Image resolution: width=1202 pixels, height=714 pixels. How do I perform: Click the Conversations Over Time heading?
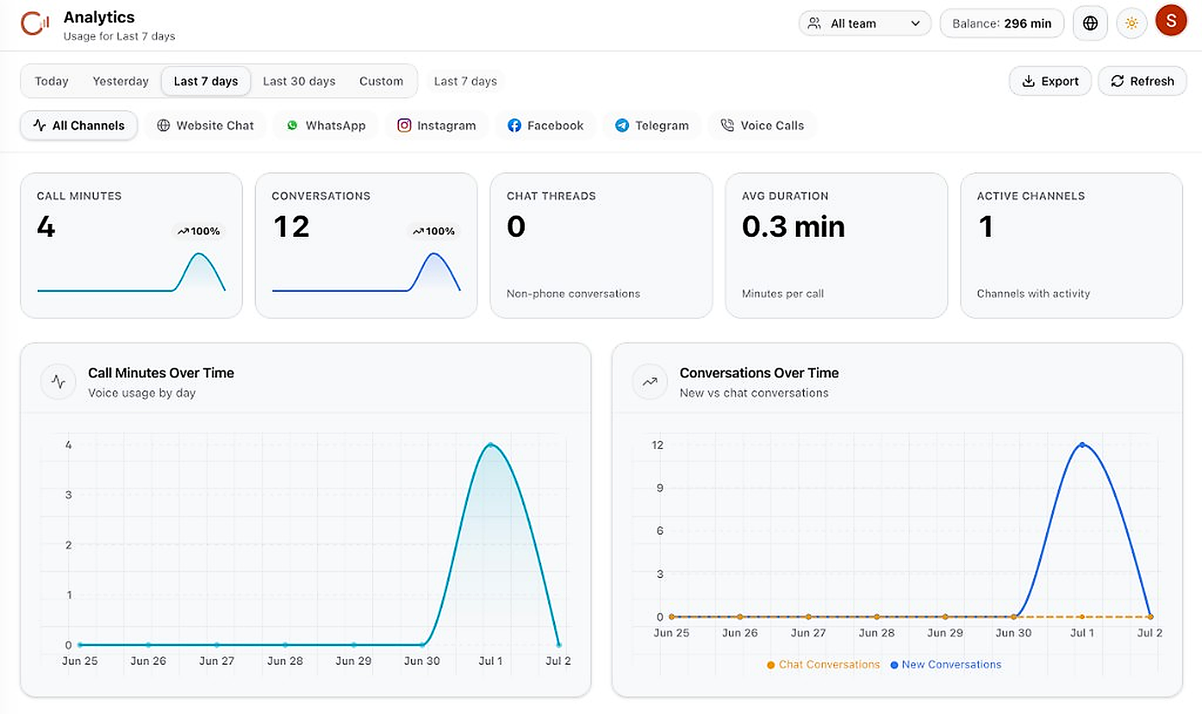(759, 373)
